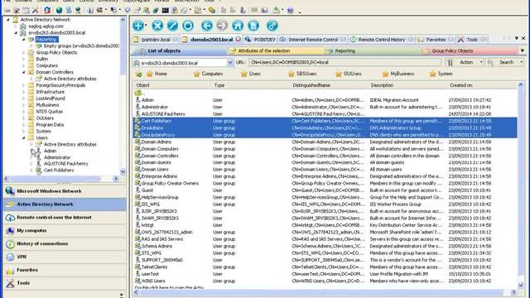Collapse the Active Directory Network tree root
Image resolution: width=530 pixels, height=298 pixels.
pos(8,20)
